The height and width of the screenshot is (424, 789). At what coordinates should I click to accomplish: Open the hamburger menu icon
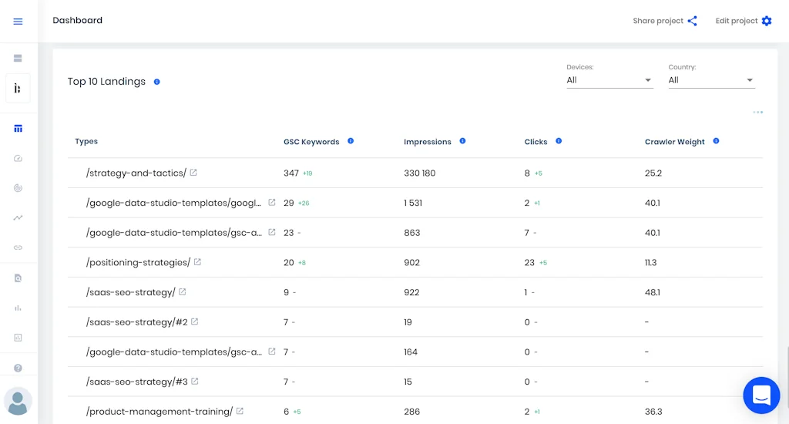pos(18,22)
